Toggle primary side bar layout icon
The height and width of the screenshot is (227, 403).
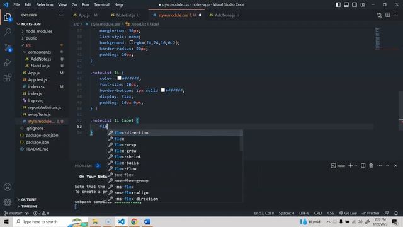[x=338, y=4]
